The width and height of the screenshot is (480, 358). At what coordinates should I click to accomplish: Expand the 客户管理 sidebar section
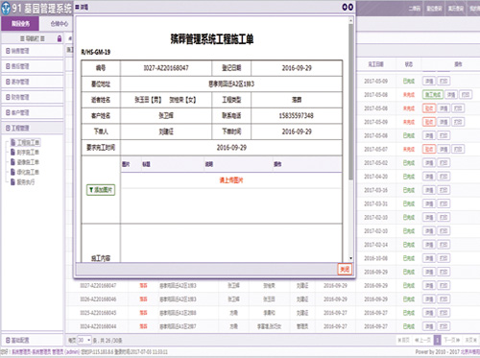click(x=32, y=112)
